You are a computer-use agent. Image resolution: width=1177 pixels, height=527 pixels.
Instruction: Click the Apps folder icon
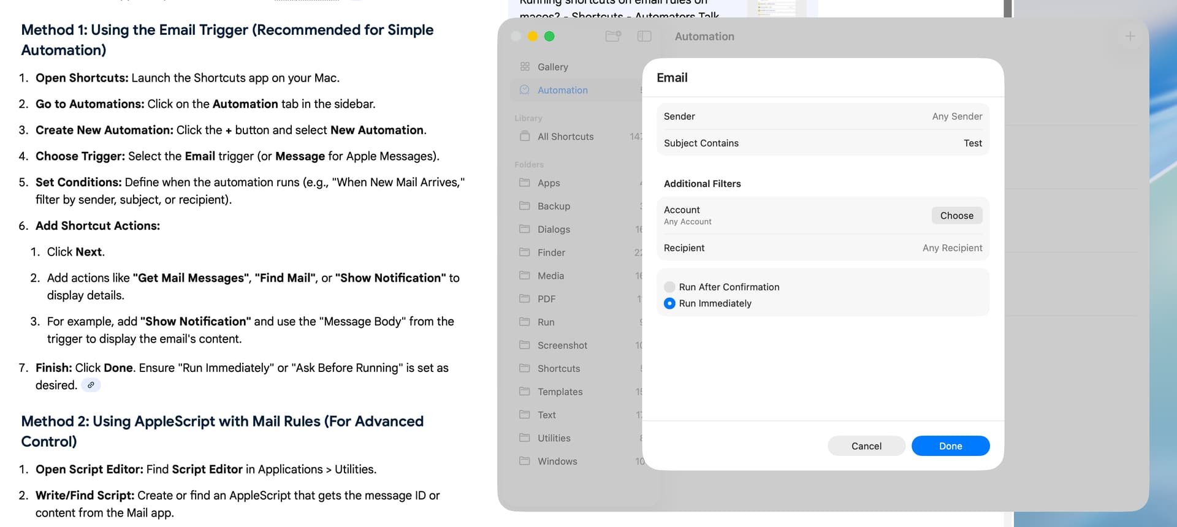[x=525, y=183]
